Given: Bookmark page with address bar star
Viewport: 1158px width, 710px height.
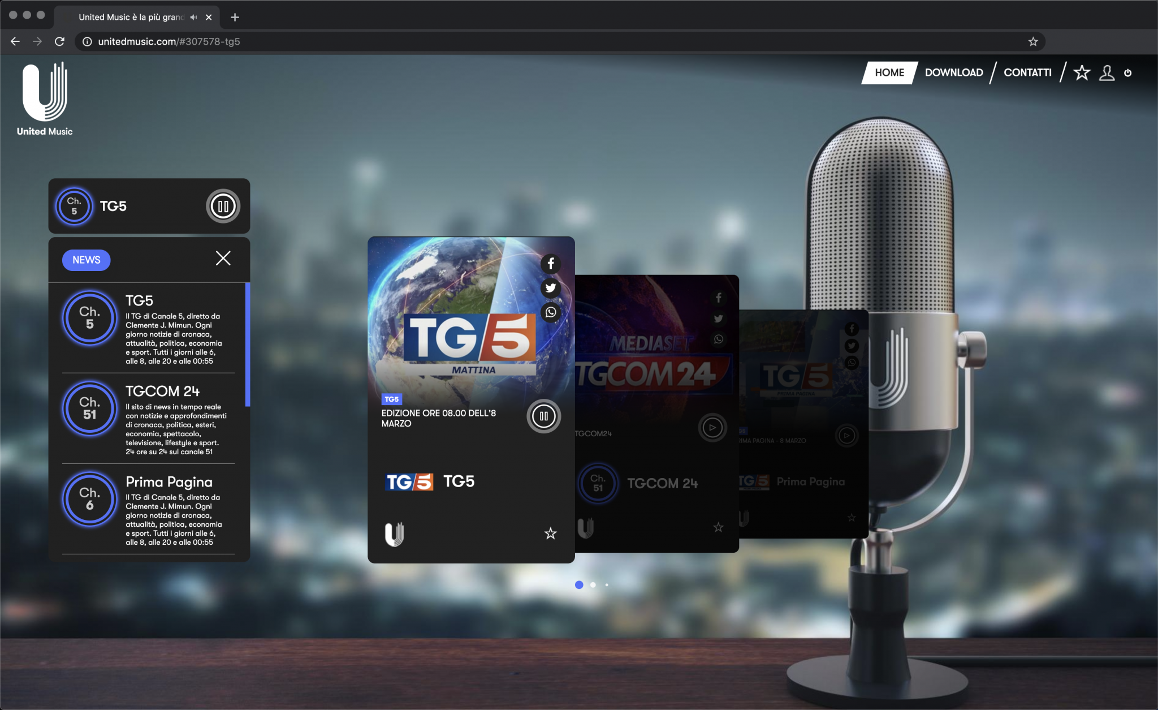Looking at the screenshot, I should click(1033, 41).
